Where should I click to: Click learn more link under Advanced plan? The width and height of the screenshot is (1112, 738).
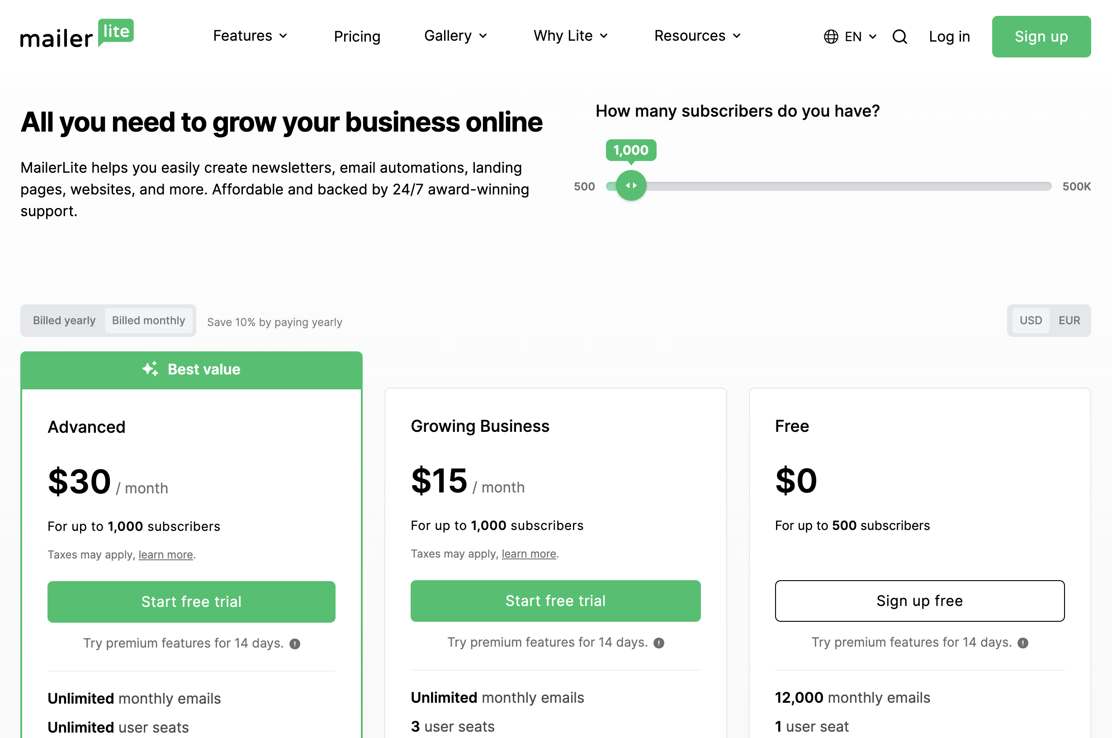(165, 555)
